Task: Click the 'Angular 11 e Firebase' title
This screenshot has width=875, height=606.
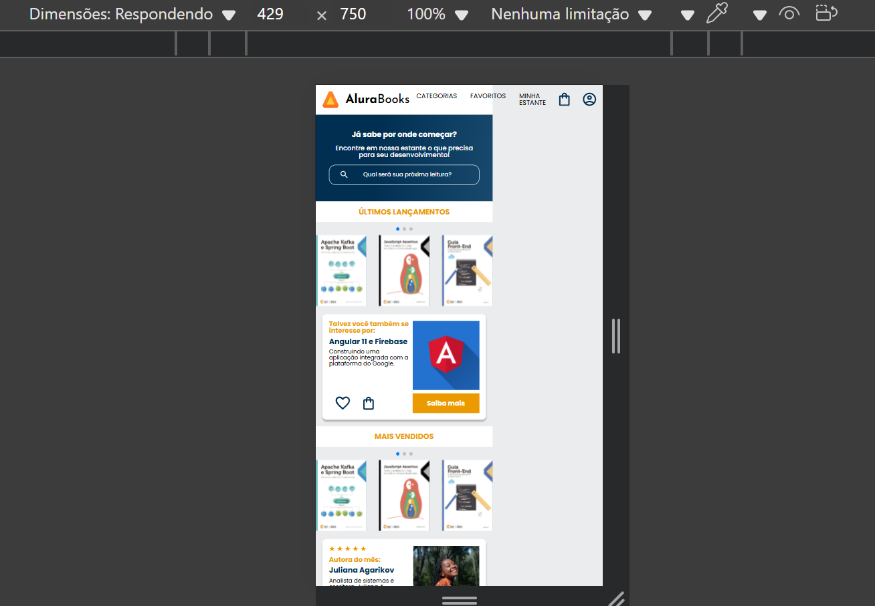Action: point(368,341)
